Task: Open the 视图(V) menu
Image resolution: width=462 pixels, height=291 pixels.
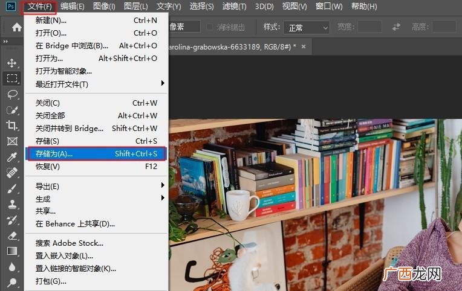Action: click(294, 6)
